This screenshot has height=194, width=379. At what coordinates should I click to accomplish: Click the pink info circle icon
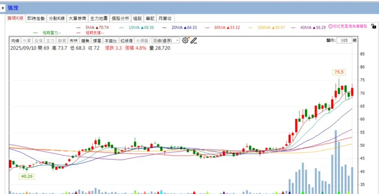click(331, 27)
